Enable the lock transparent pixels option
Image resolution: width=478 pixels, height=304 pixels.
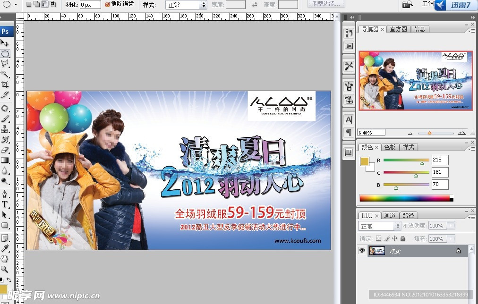pyautogui.click(x=379, y=238)
